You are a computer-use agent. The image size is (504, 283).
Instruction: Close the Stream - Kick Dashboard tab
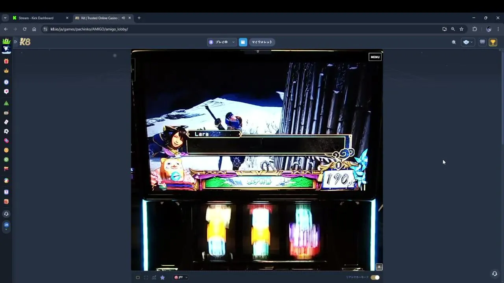click(67, 18)
